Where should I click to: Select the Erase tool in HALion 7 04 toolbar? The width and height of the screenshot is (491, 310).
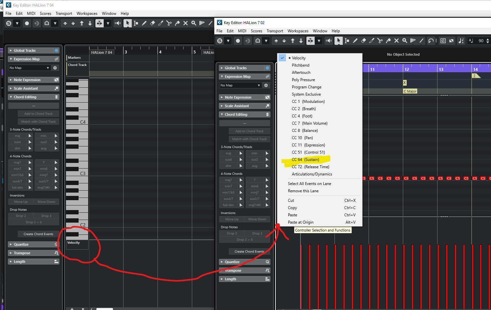coord(152,23)
